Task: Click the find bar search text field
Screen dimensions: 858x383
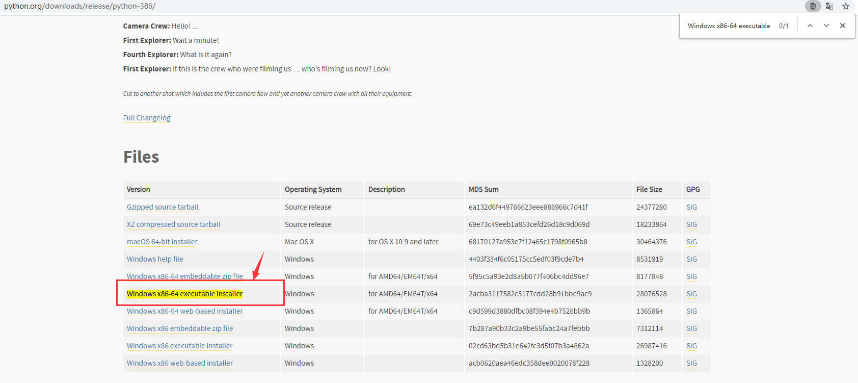Action: click(x=729, y=25)
